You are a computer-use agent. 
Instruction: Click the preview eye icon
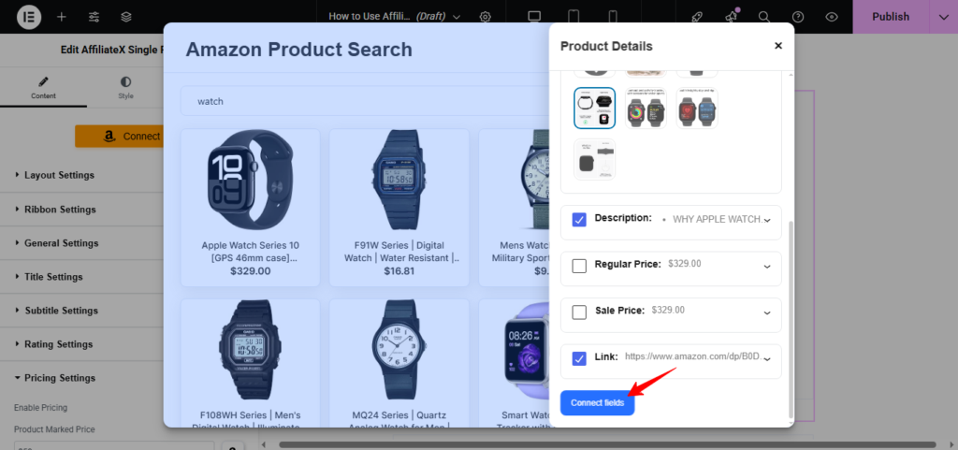[832, 17]
